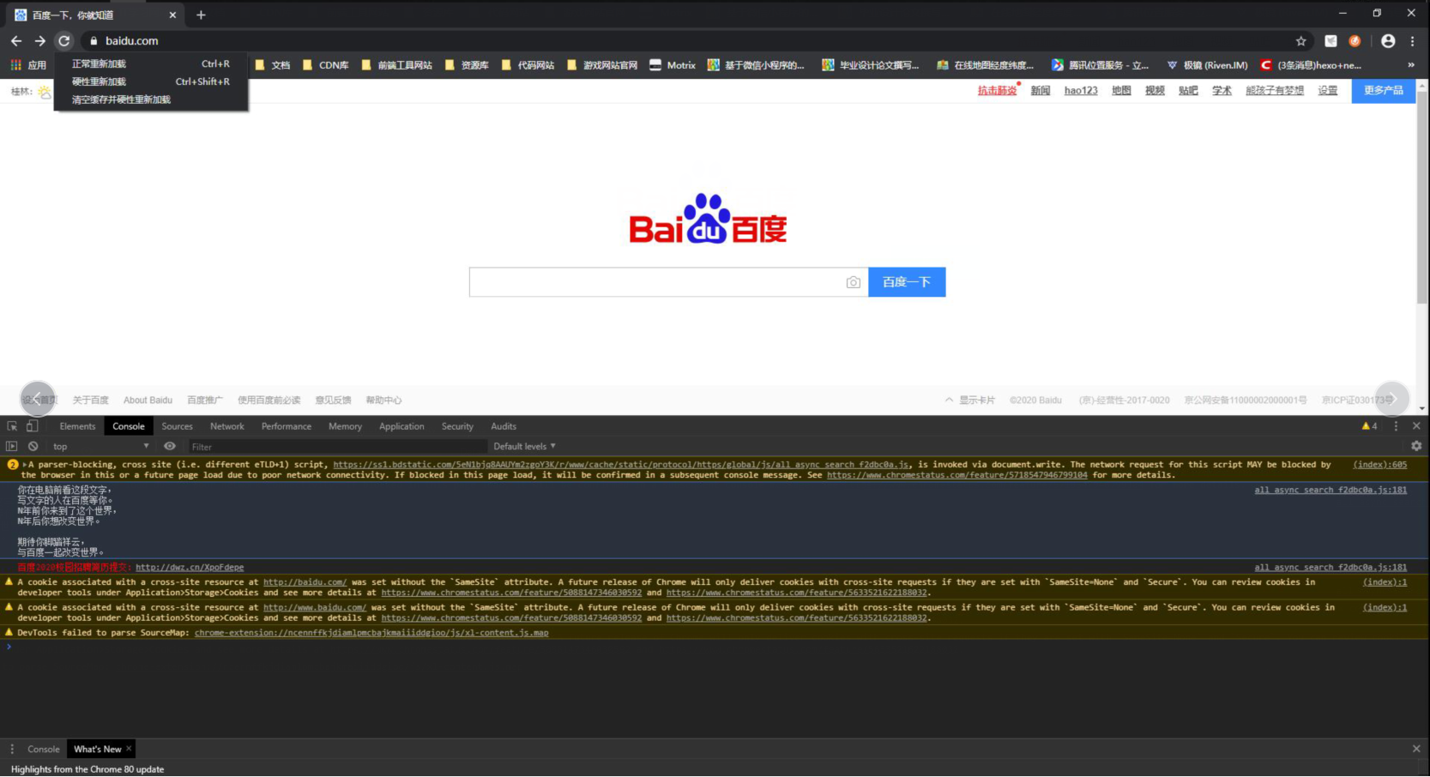The image size is (1430, 777).
Task: Open the top JavaScript context dropdown
Action: [100, 446]
